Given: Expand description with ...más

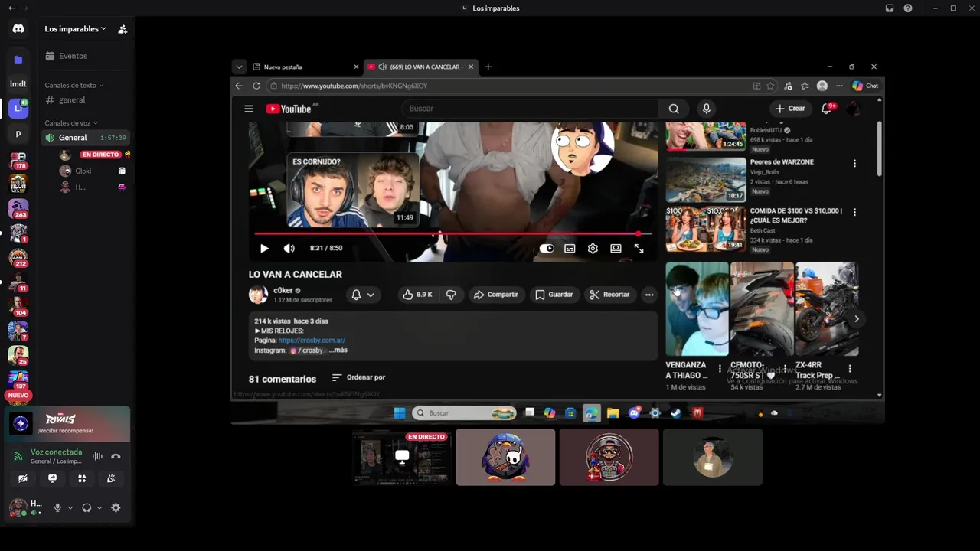Looking at the screenshot, I should 338,350.
